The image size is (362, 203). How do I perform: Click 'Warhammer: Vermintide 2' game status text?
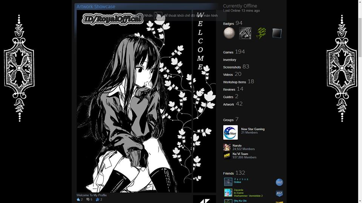248,196
